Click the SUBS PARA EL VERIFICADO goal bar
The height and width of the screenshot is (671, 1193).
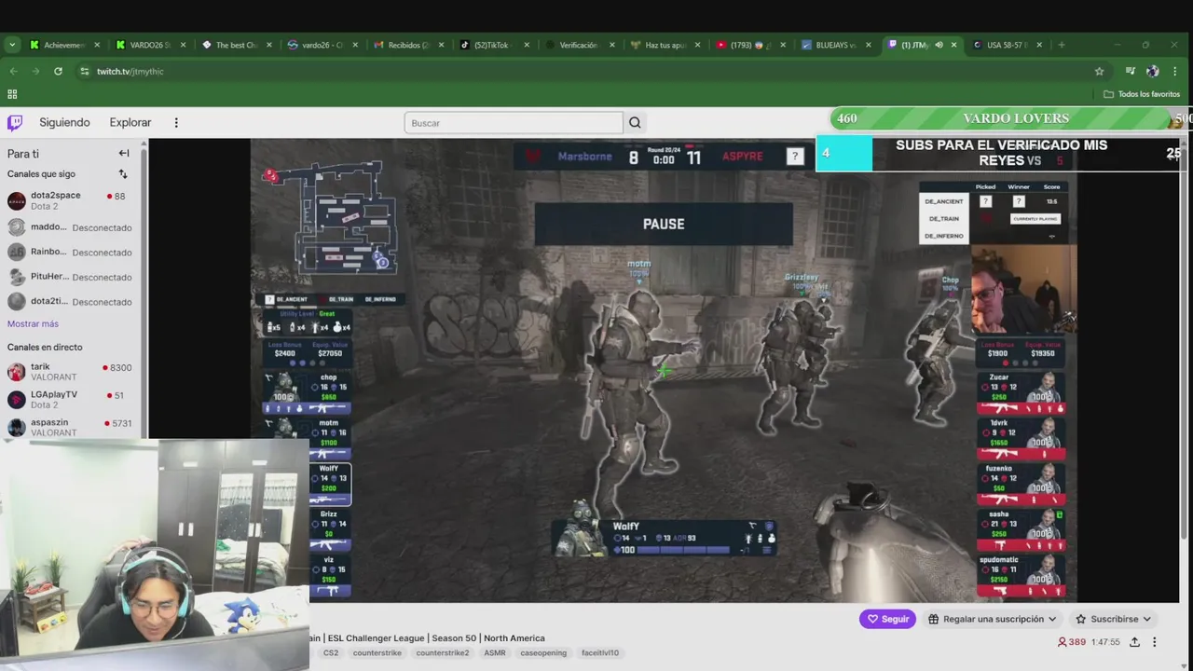click(1001, 153)
